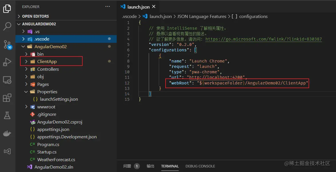
Task: Click the braces icon beside appsettings.json
Action: tap(33, 129)
